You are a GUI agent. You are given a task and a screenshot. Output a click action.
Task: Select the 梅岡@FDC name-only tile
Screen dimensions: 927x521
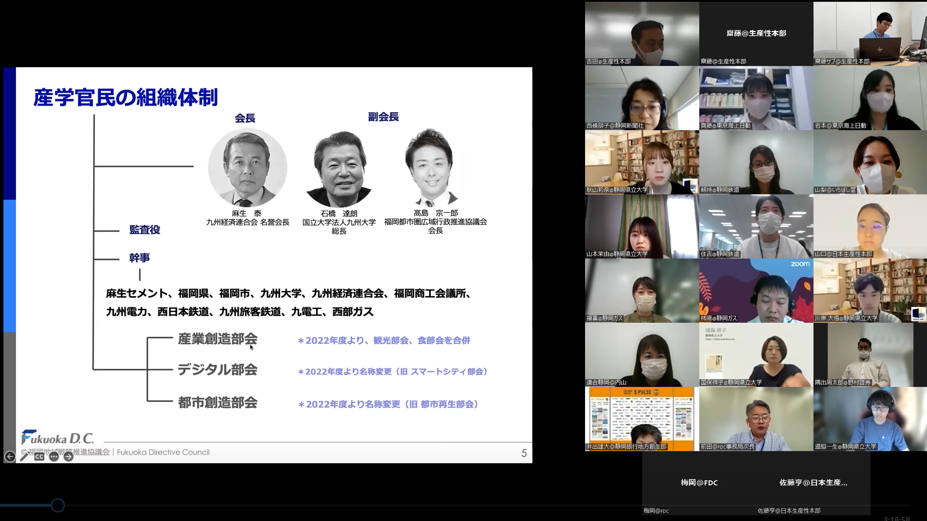pos(699,483)
